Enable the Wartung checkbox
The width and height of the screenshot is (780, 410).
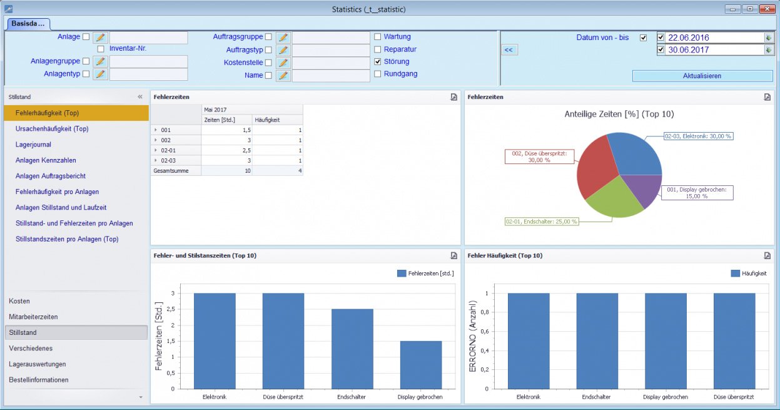[x=377, y=37]
